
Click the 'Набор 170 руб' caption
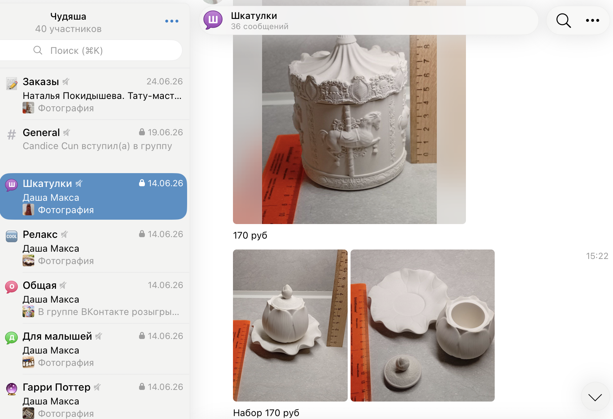(x=266, y=413)
